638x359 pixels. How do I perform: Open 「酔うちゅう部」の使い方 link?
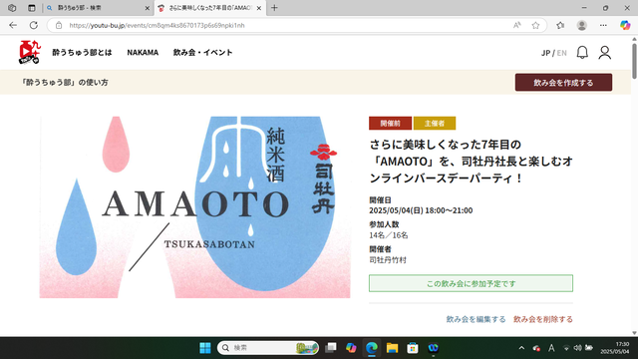pos(65,82)
